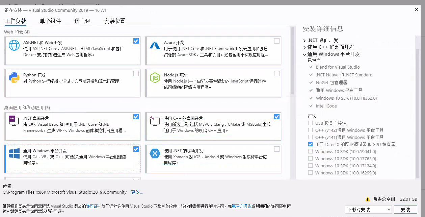Enable the USB 设备连接性 optional component
This screenshot has width=425, height=217.
(310, 123)
